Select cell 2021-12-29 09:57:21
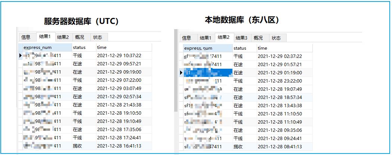Image resolution: width=392 pixels, height=155 pixels. (x=124, y=64)
